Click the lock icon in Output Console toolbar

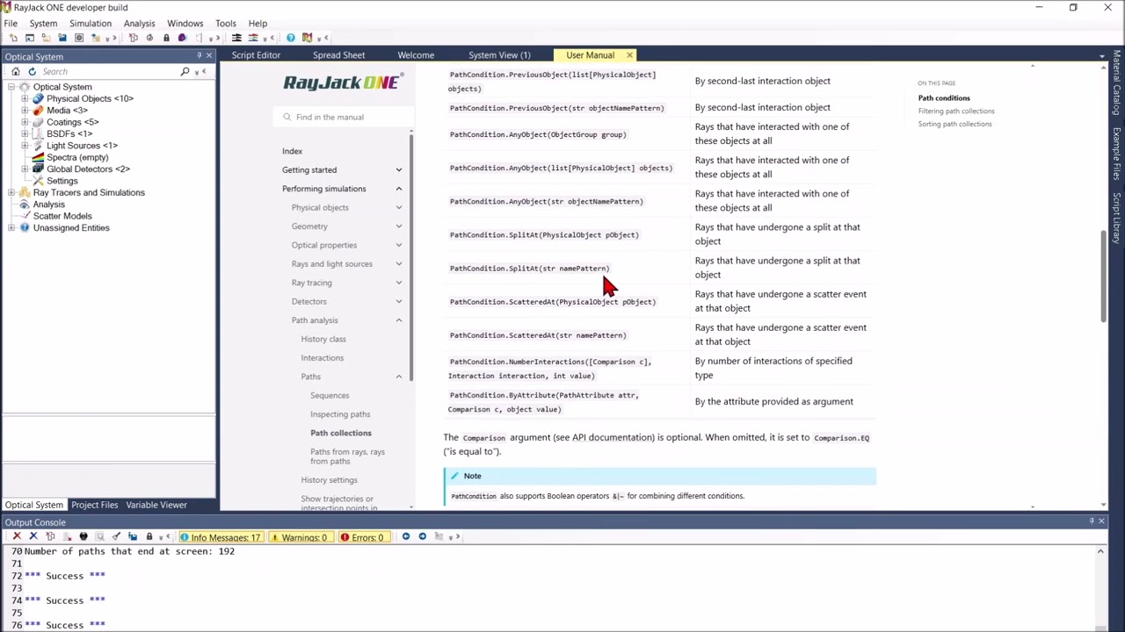(149, 536)
